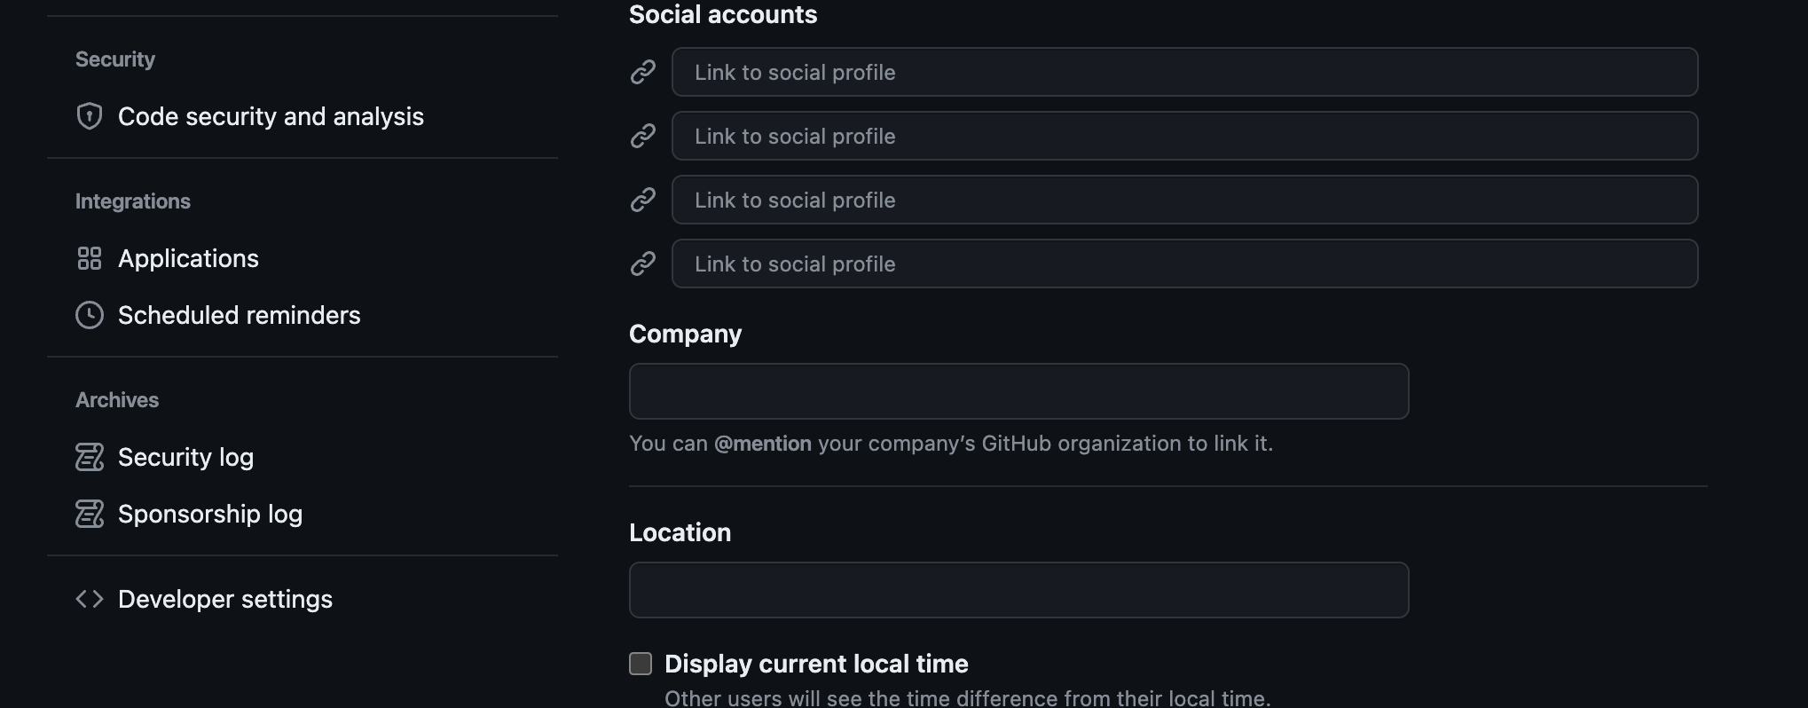Click the Security log icon
Screen dimensions: 1808x708
point(90,457)
